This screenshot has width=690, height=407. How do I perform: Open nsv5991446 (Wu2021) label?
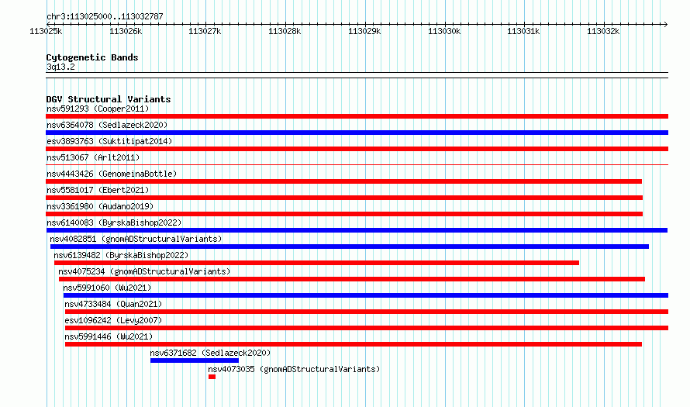tap(109, 336)
